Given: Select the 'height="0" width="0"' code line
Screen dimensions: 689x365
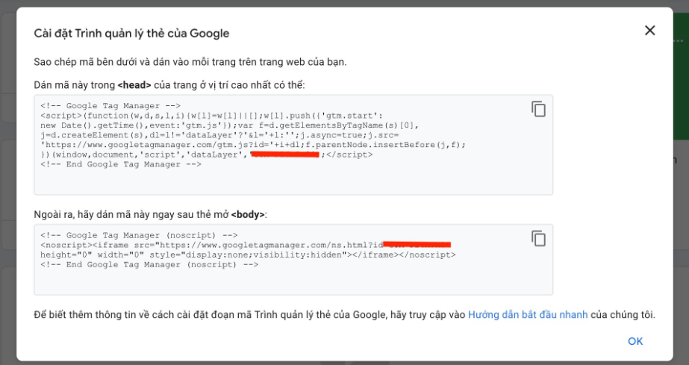Looking at the screenshot, I should tap(248, 255).
